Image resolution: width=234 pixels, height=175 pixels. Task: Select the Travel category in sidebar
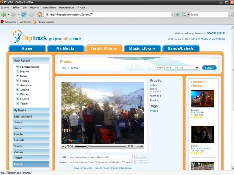pos(31,164)
